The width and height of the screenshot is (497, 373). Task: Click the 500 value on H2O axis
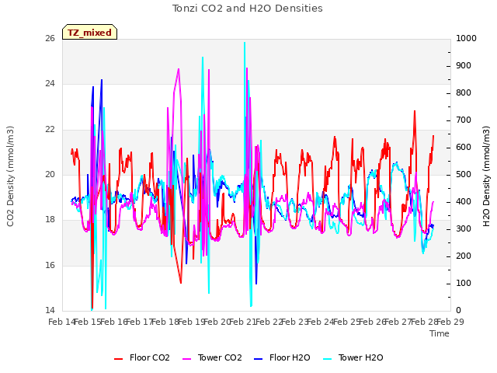(x=464, y=174)
